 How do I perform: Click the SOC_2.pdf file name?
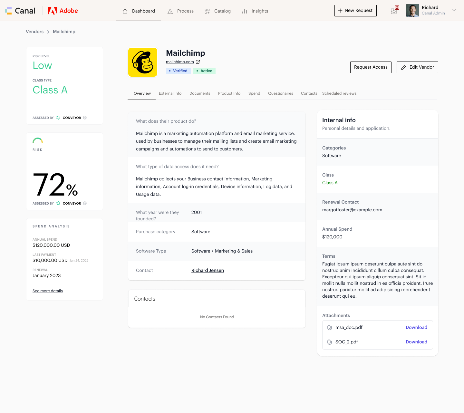(x=347, y=342)
